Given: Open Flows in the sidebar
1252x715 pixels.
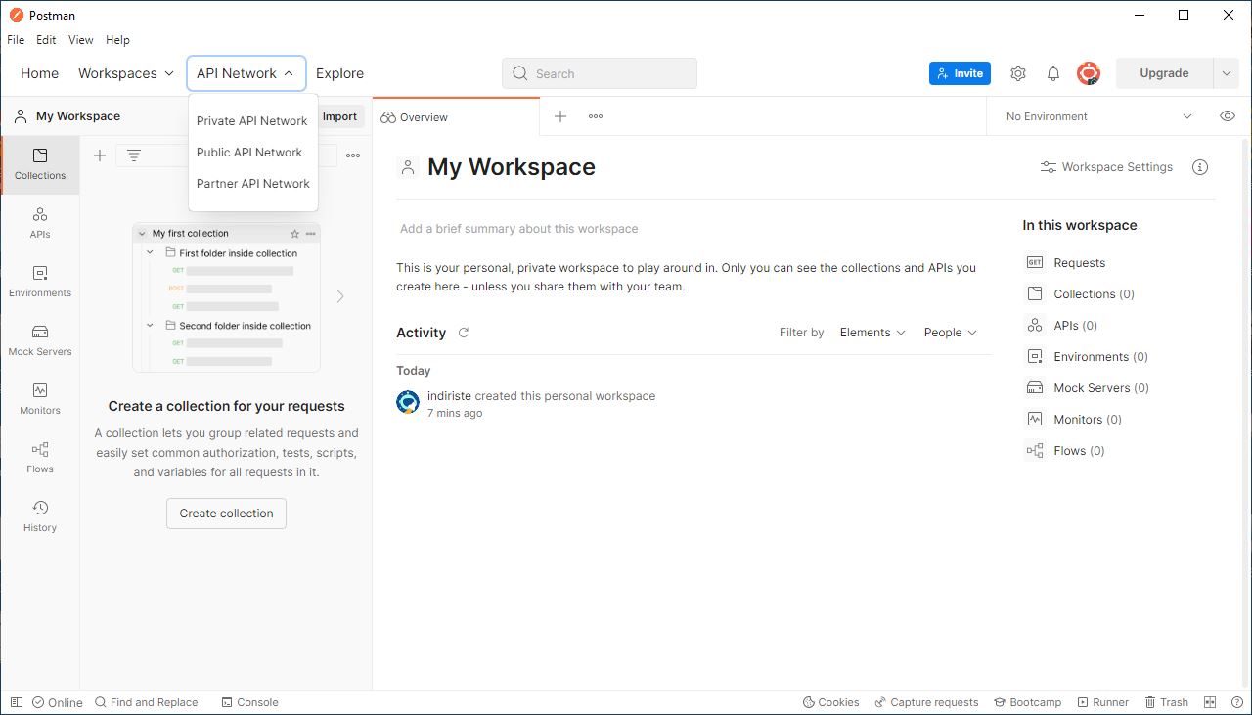Looking at the screenshot, I should click(x=40, y=458).
